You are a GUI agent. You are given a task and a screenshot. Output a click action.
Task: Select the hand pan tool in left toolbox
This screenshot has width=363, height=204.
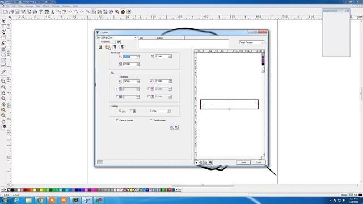point(3,121)
